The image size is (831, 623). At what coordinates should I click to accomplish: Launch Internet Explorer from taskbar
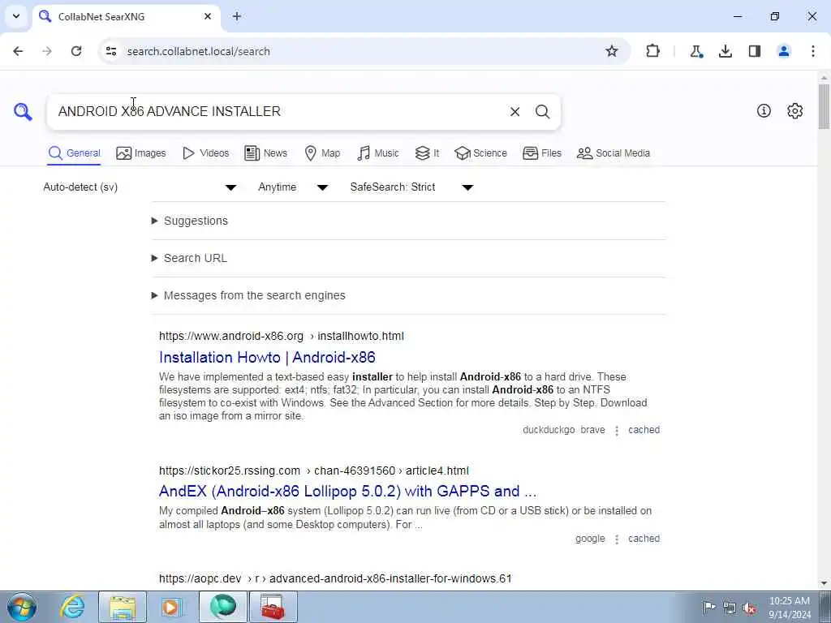72,607
